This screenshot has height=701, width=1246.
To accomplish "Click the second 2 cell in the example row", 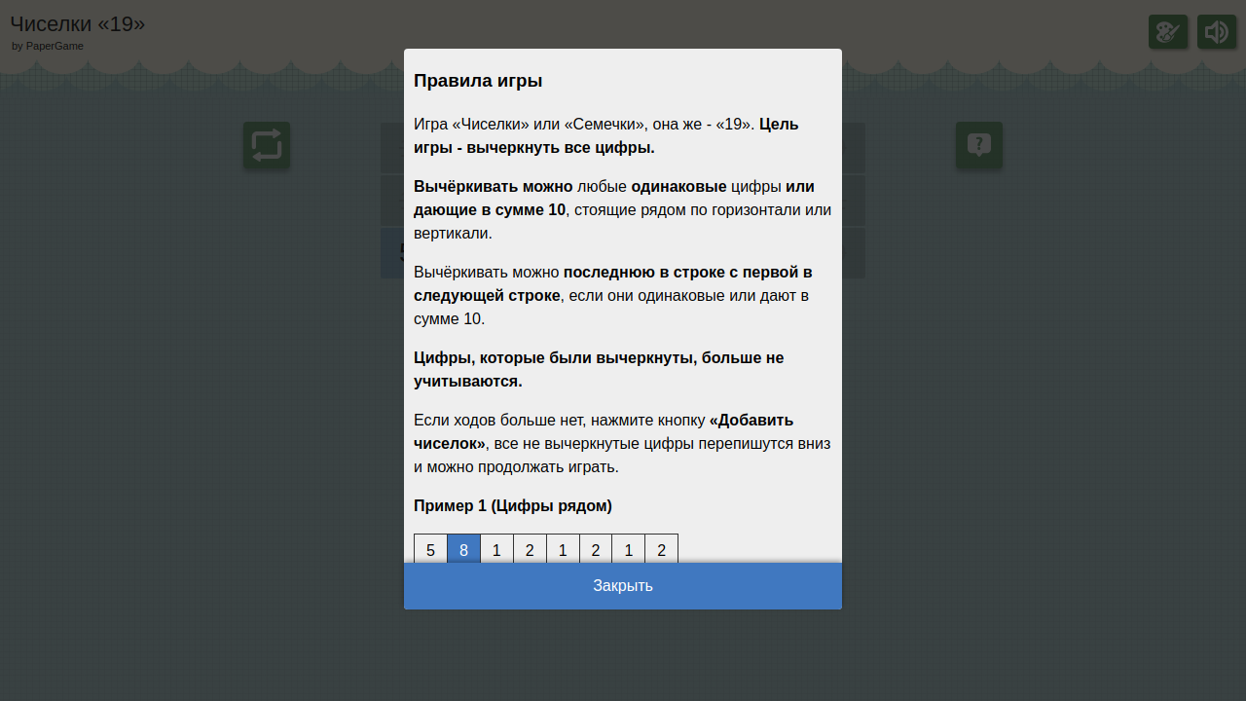I will click(x=596, y=549).
